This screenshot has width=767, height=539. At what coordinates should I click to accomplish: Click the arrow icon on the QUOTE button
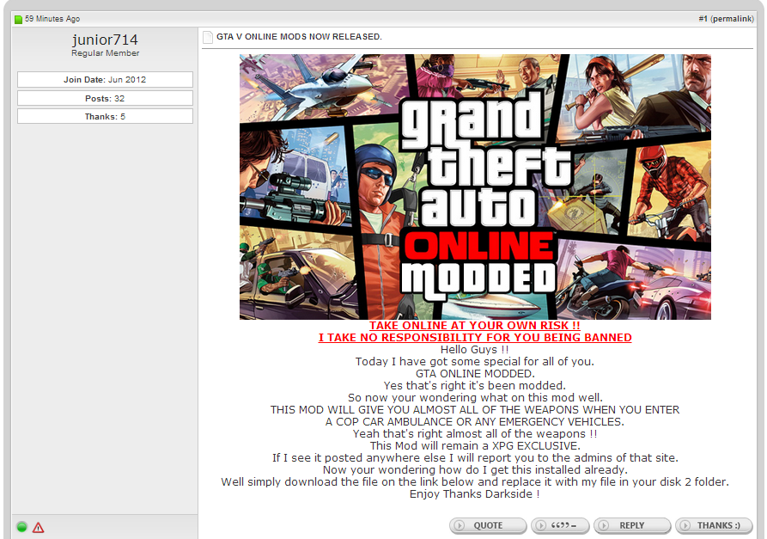coord(460,525)
